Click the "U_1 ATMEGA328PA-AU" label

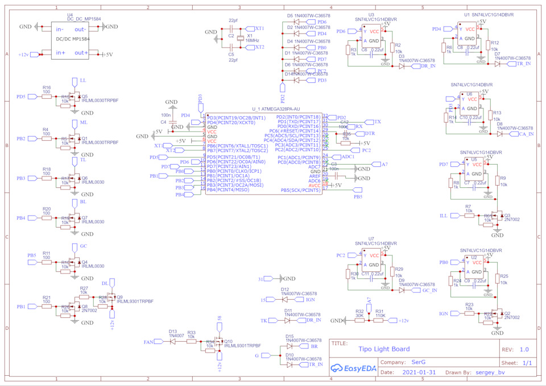[276, 109]
